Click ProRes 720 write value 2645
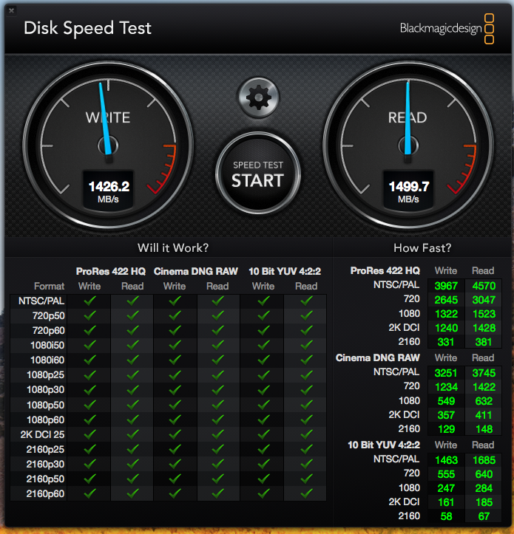Image resolution: width=514 pixels, height=534 pixels. coord(446,300)
